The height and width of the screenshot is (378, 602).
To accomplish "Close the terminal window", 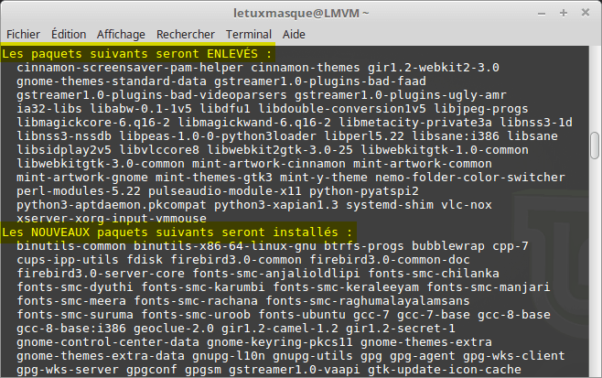I will click(585, 12).
